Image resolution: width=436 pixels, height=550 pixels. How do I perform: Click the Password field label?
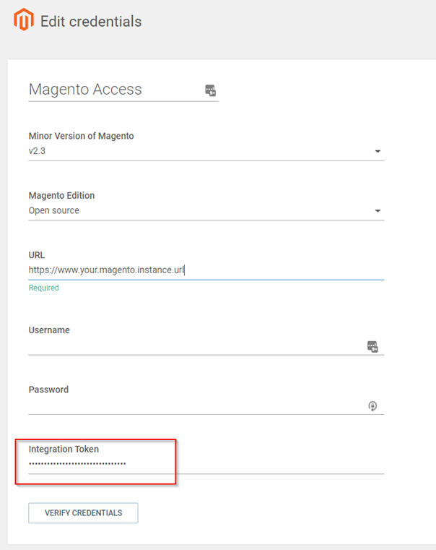48,390
